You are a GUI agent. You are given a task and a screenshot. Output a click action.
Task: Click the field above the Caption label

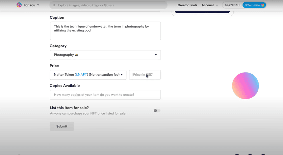pyautogui.click(x=105, y=11)
